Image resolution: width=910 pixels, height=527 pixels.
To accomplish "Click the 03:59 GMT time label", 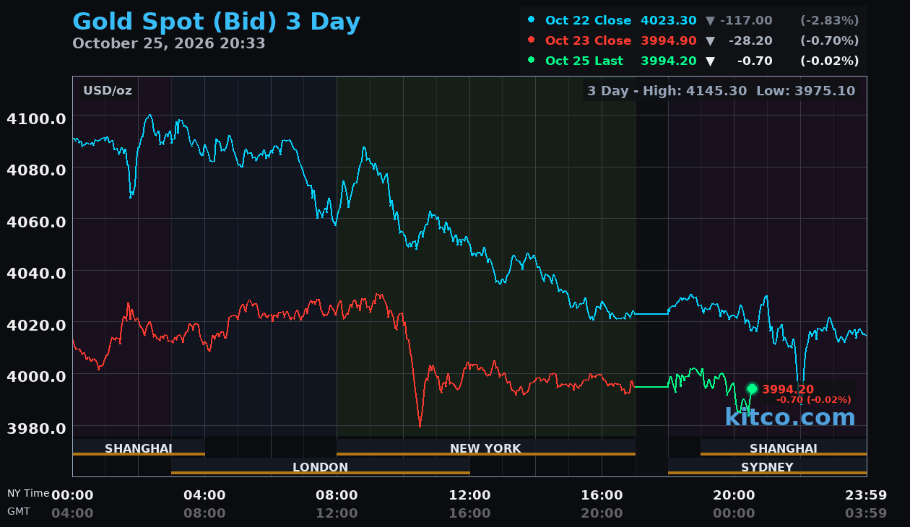I will tap(866, 513).
